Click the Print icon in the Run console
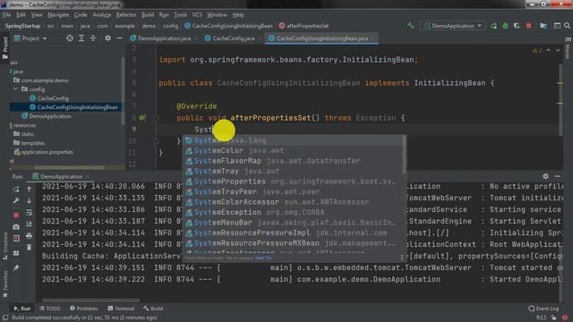This screenshot has width=573, height=322. point(30,236)
